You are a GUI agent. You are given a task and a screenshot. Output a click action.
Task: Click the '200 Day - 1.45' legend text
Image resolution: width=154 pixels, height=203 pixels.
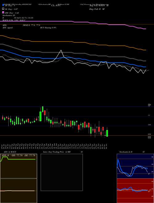12,13
